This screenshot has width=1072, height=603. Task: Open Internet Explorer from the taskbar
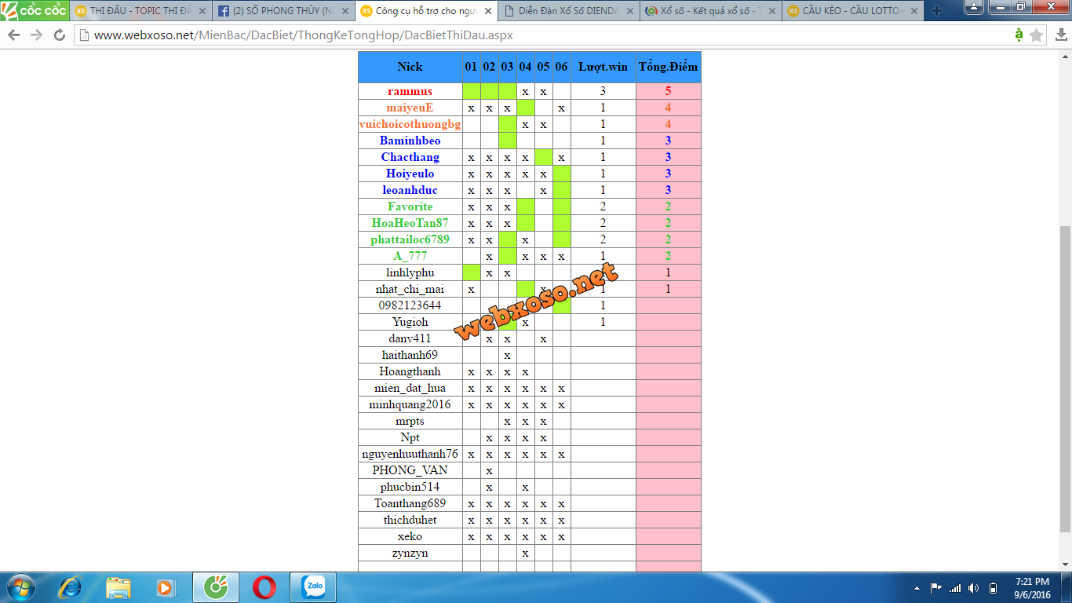(71, 587)
